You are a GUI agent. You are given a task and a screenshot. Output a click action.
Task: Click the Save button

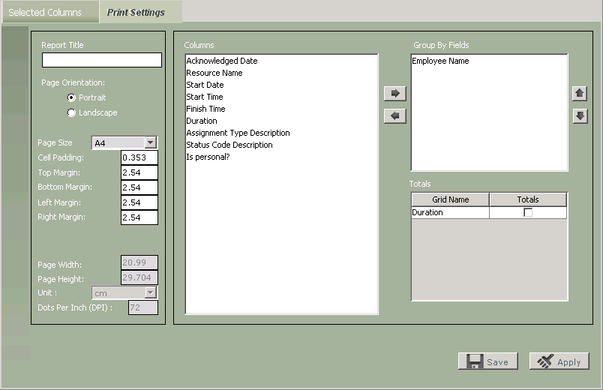tap(487, 361)
